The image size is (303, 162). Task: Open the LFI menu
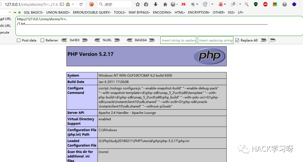[241, 12]
